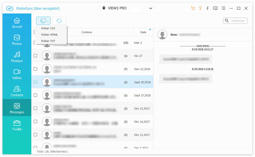Select the Mar 2 conversation date

[x=138, y=43]
